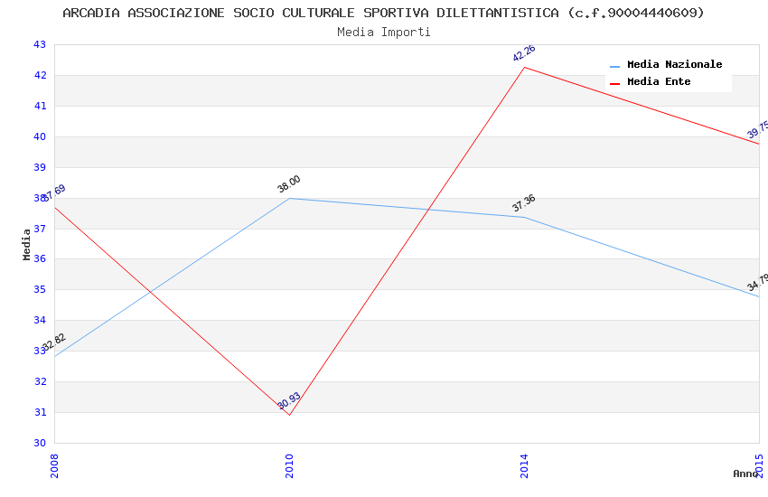Image resolution: width=768 pixels, height=497 pixels.
Task: Select the 2008 x-axis tick label
Action: pyautogui.click(x=54, y=465)
